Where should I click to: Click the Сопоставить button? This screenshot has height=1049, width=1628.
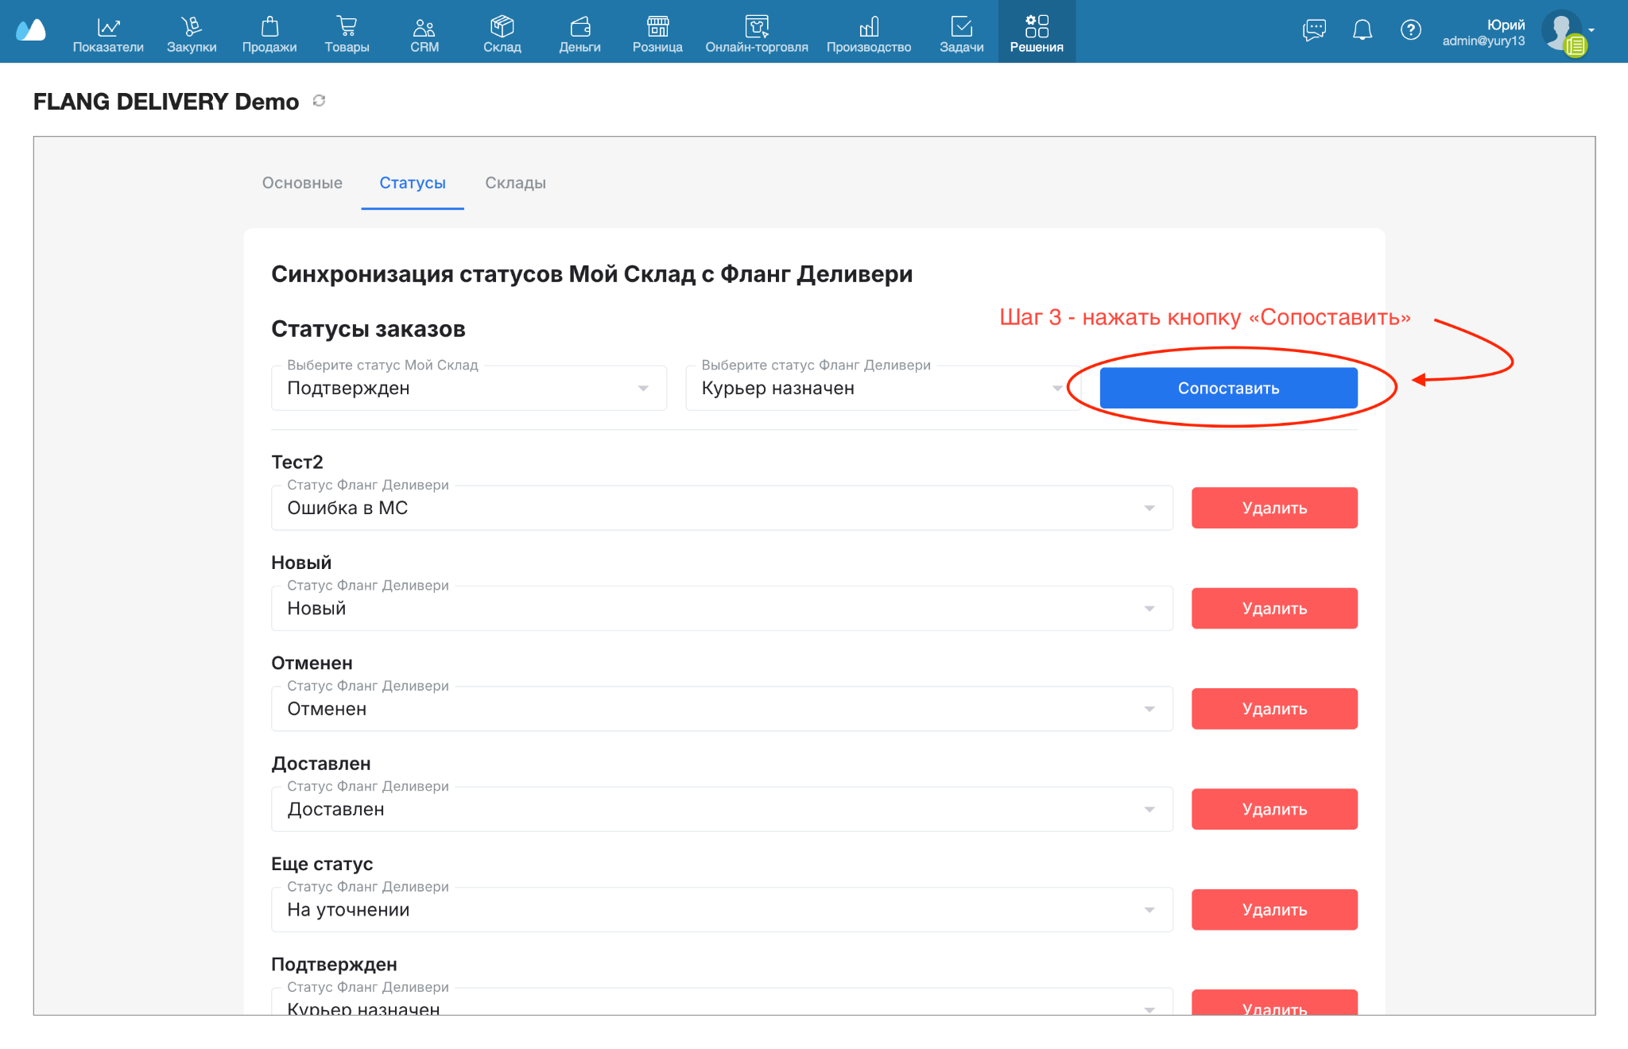(1228, 388)
